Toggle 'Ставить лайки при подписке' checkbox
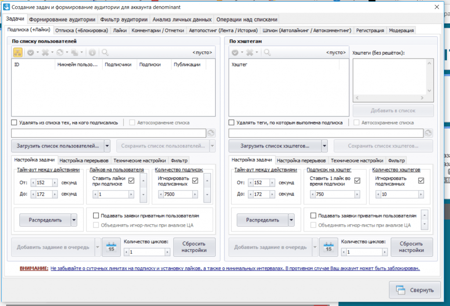Image resolution: width=450 pixels, height=306 pixels. [x=131, y=180]
